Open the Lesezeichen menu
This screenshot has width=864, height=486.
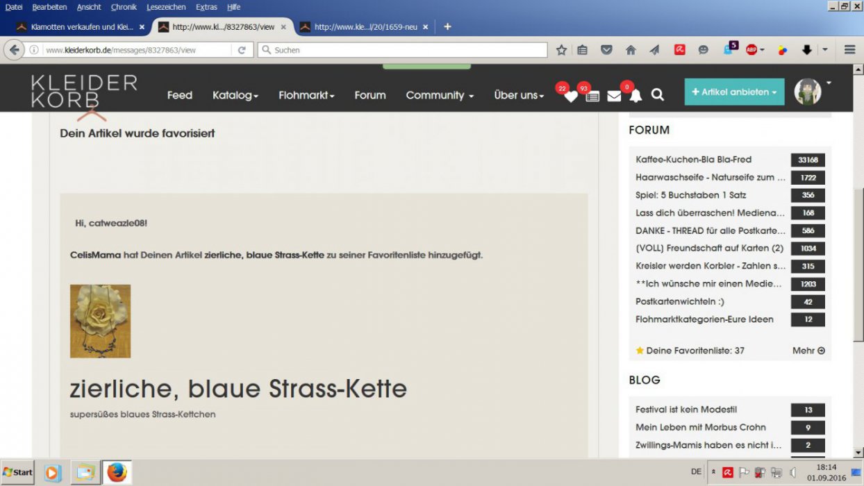coord(166,7)
